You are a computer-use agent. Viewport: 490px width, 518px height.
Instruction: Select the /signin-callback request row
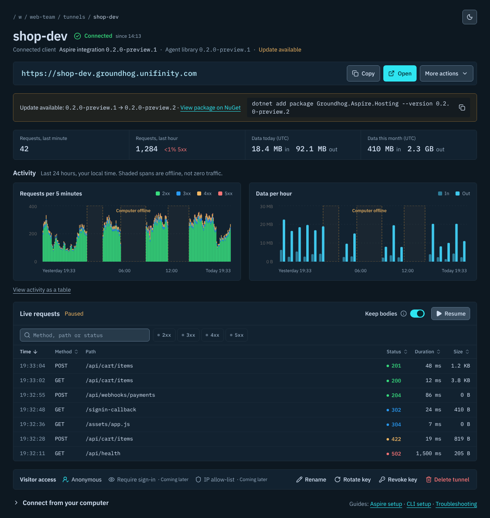point(245,410)
